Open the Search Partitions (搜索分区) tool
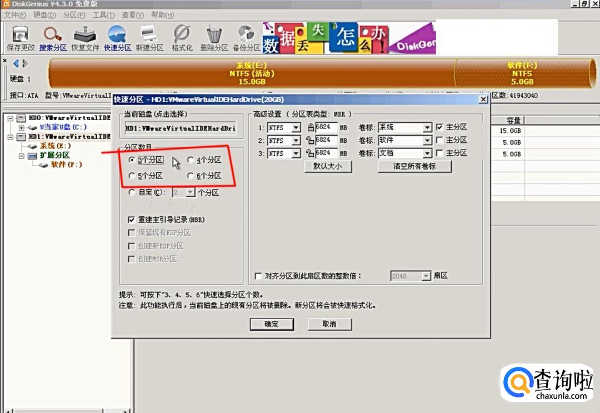The image size is (600, 413). click(53, 38)
